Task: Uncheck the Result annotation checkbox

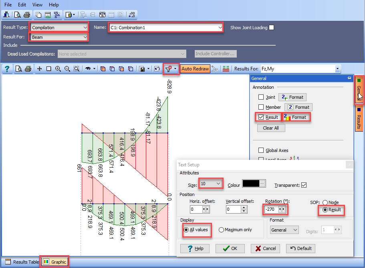Action: [x=261, y=117]
